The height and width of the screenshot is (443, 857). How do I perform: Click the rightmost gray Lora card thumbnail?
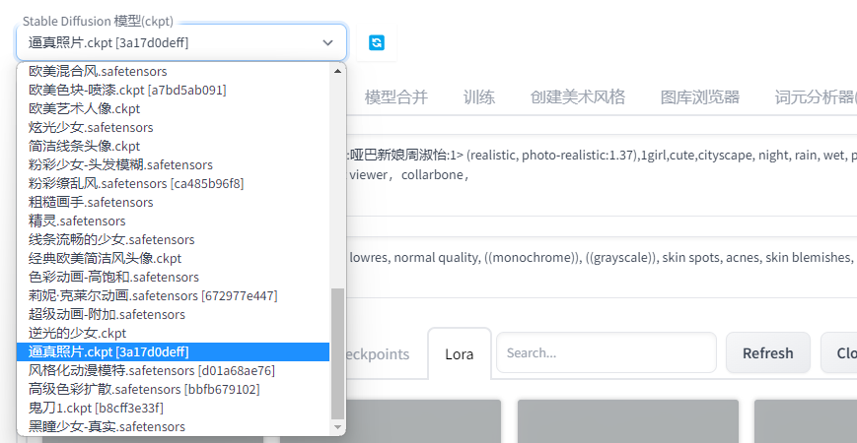click(806, 421)
